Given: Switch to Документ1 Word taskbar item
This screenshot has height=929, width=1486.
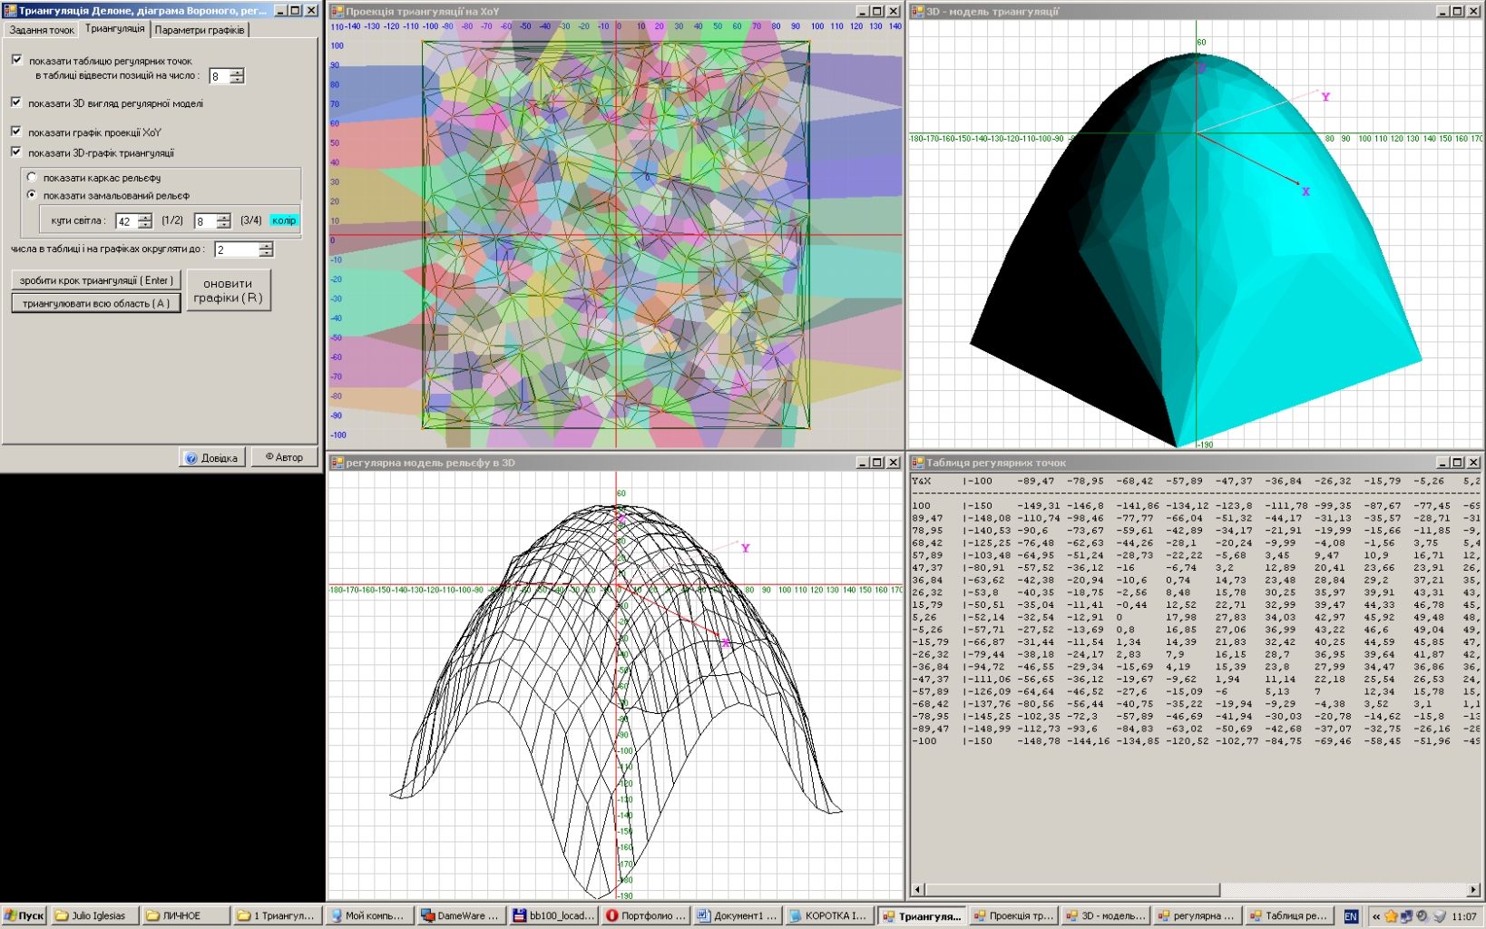Looking at the screenshot, I should (x=737, y=916).
